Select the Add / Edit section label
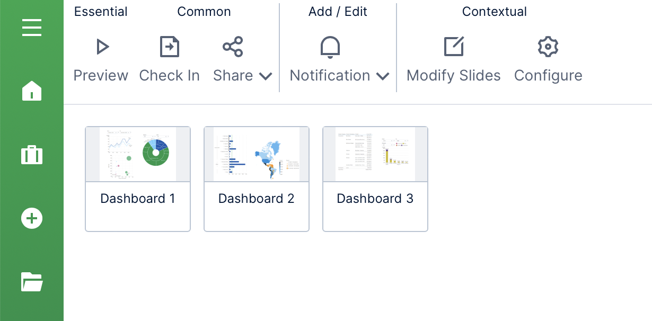Screen dimensions: 652x321 [338, 12]
